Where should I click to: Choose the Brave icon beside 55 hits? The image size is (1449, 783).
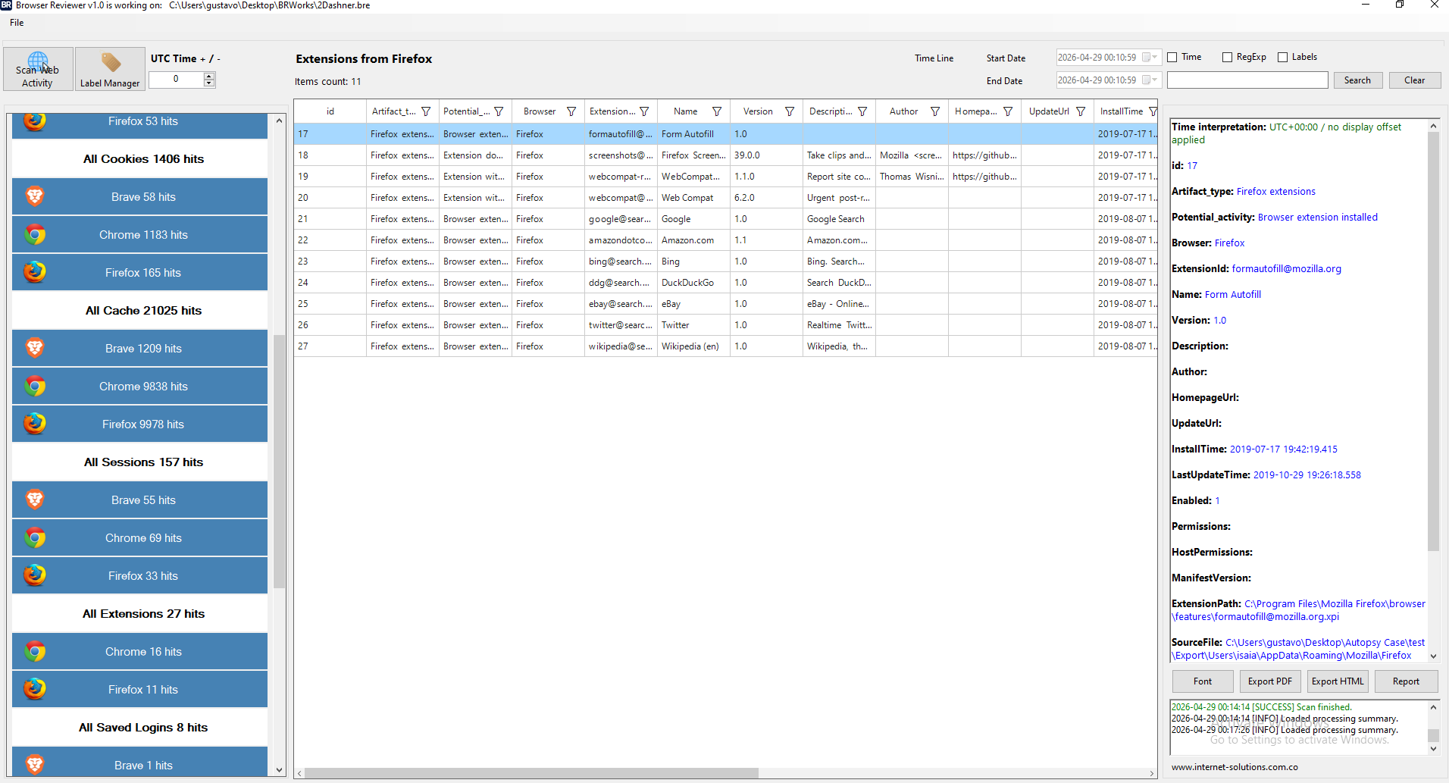[35, 500]
